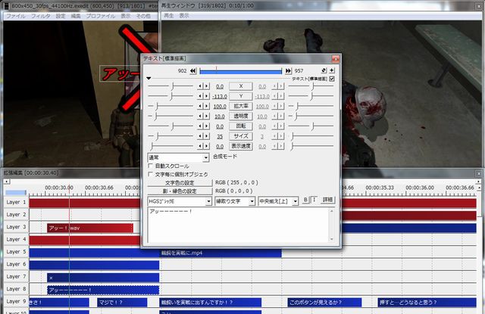
Task: Click the サイズ parameter button
Action: (x=241, y=136)
